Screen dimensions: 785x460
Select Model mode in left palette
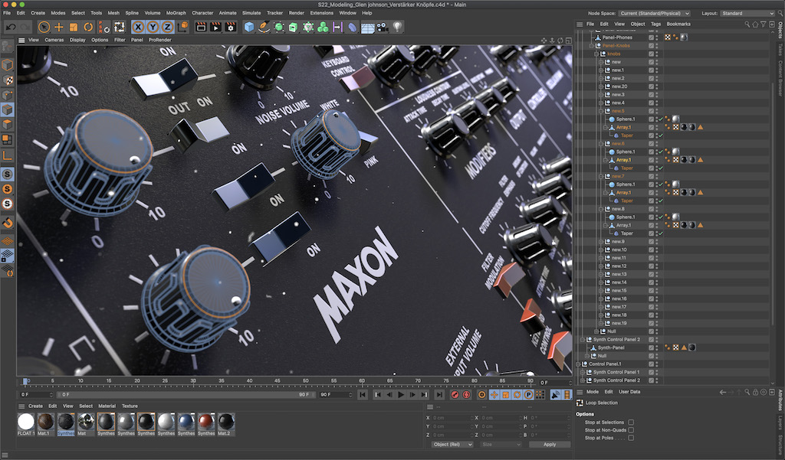point(8,65)
